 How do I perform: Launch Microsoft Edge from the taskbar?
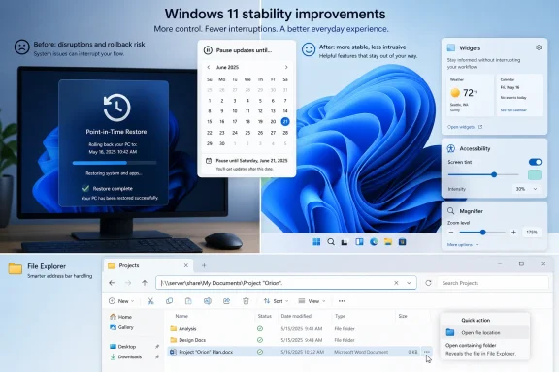(374, 242)
